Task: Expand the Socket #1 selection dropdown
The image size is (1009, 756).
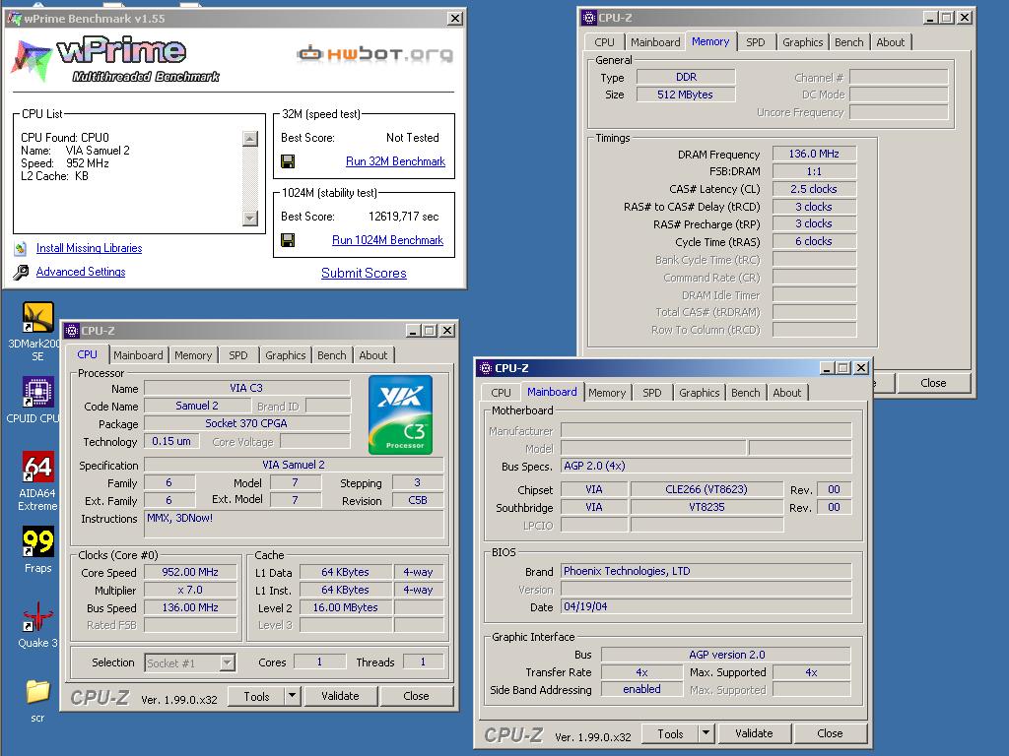Action: point(228,662)
